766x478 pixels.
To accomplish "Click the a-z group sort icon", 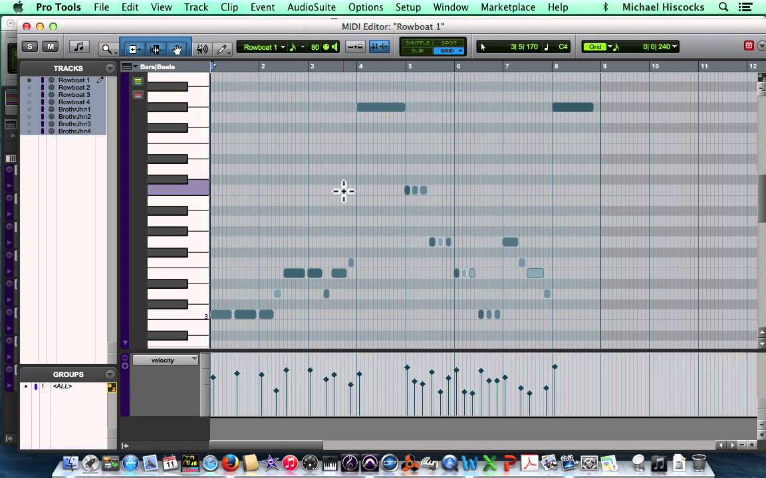I will tap(112, 387).
